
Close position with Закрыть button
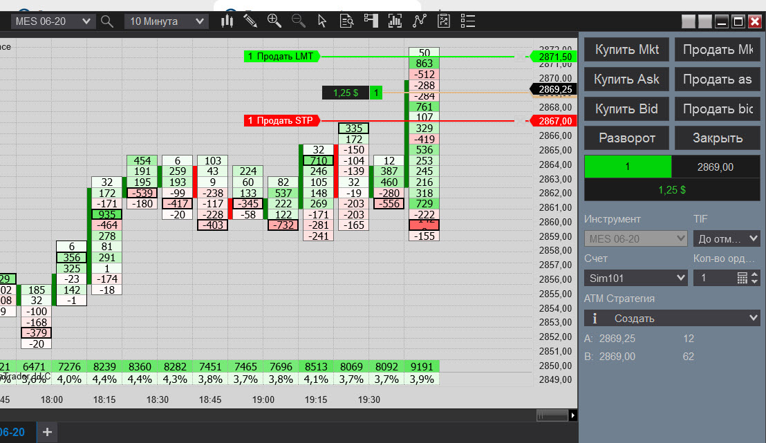(717, 138)
